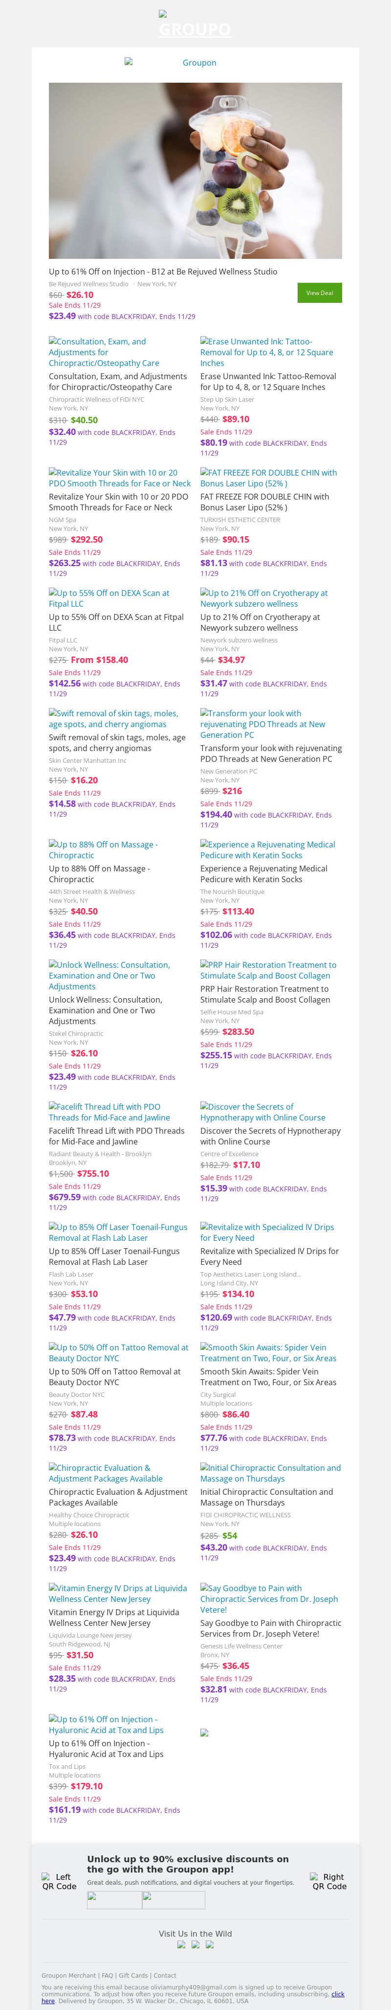Image resolution: width=391 pixels, height=2010 pixels.
Task: Click the middle social icon under Visit Us
Action: click(x=195, y=1944)
